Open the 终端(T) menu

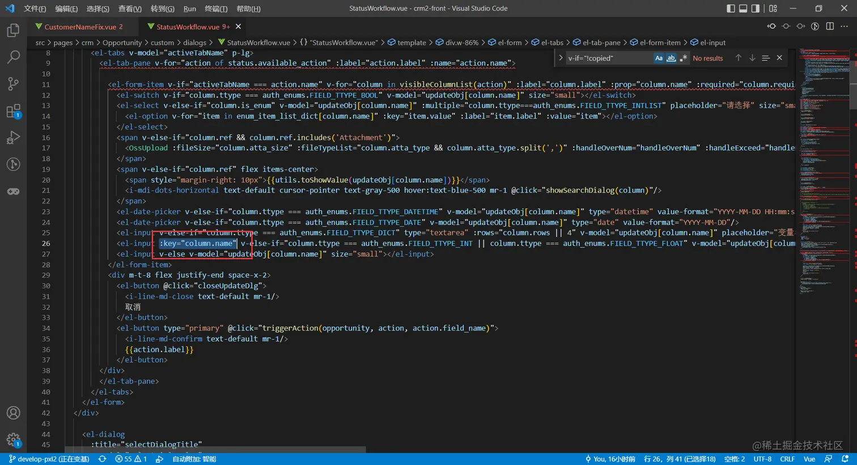(216, 8)
